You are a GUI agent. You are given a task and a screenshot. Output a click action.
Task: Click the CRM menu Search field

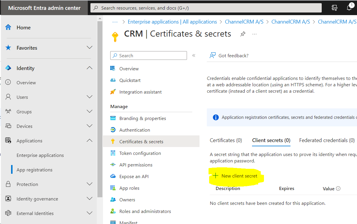coord(148,55)
